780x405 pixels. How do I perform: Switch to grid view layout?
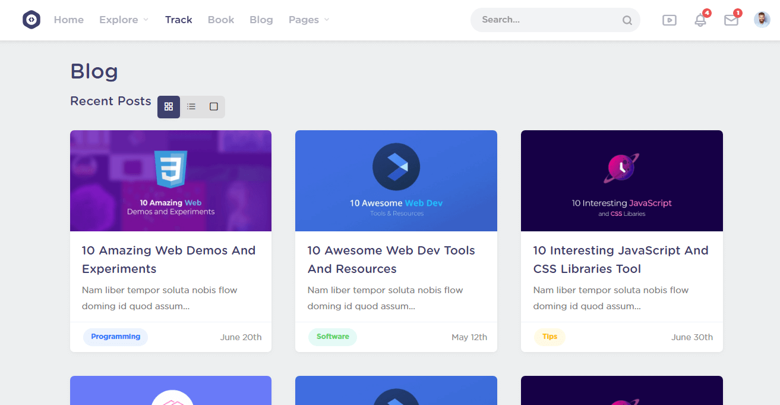coord(169,107)
